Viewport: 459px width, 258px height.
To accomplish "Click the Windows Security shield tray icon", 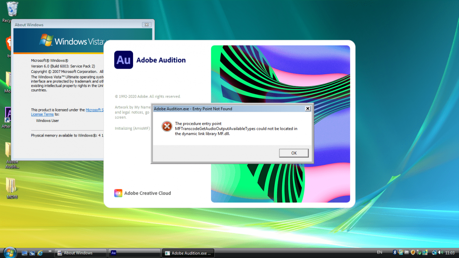I will (413, 253).
